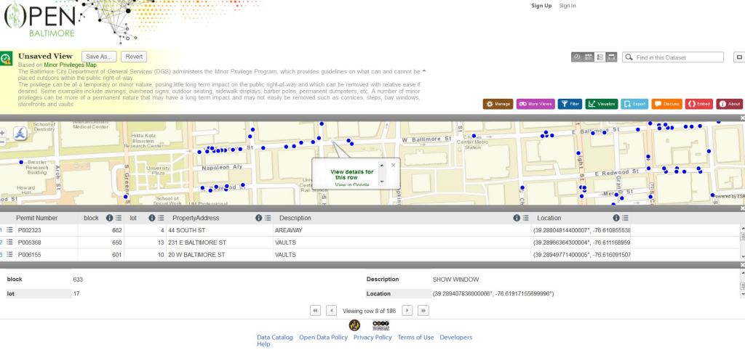Click the Find in this Dataset field
The image size is (745, 350).
[678, 57]
